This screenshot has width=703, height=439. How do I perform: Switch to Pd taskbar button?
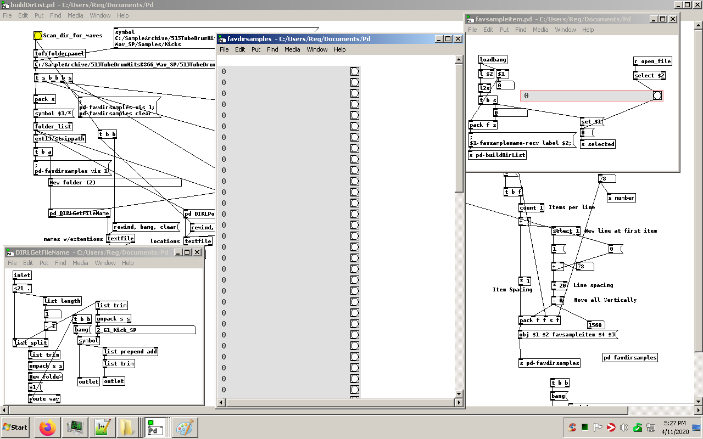pos(156,427)
